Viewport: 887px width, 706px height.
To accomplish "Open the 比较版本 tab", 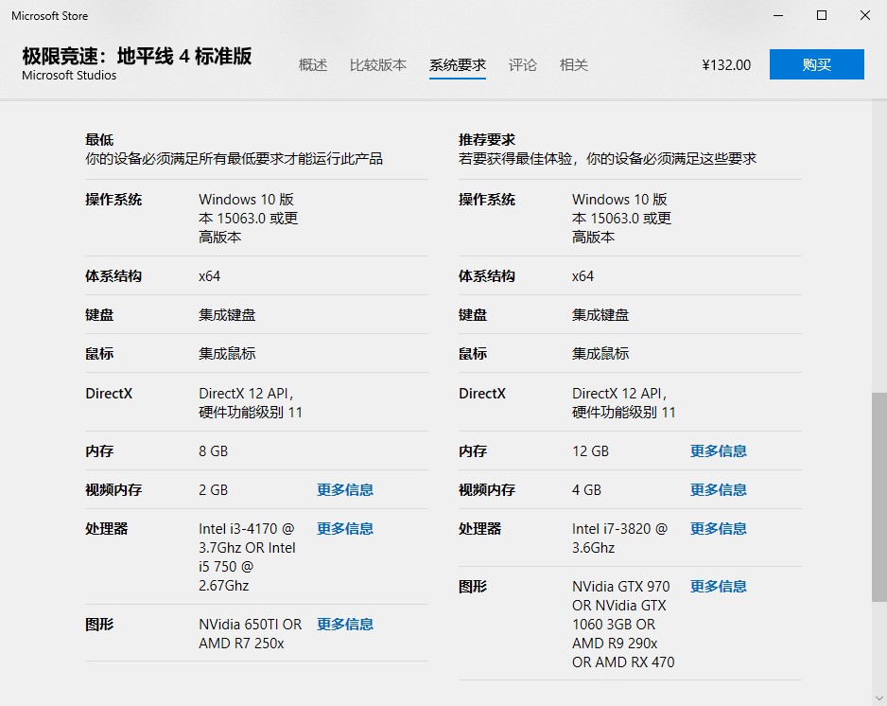I will point(377,65).
